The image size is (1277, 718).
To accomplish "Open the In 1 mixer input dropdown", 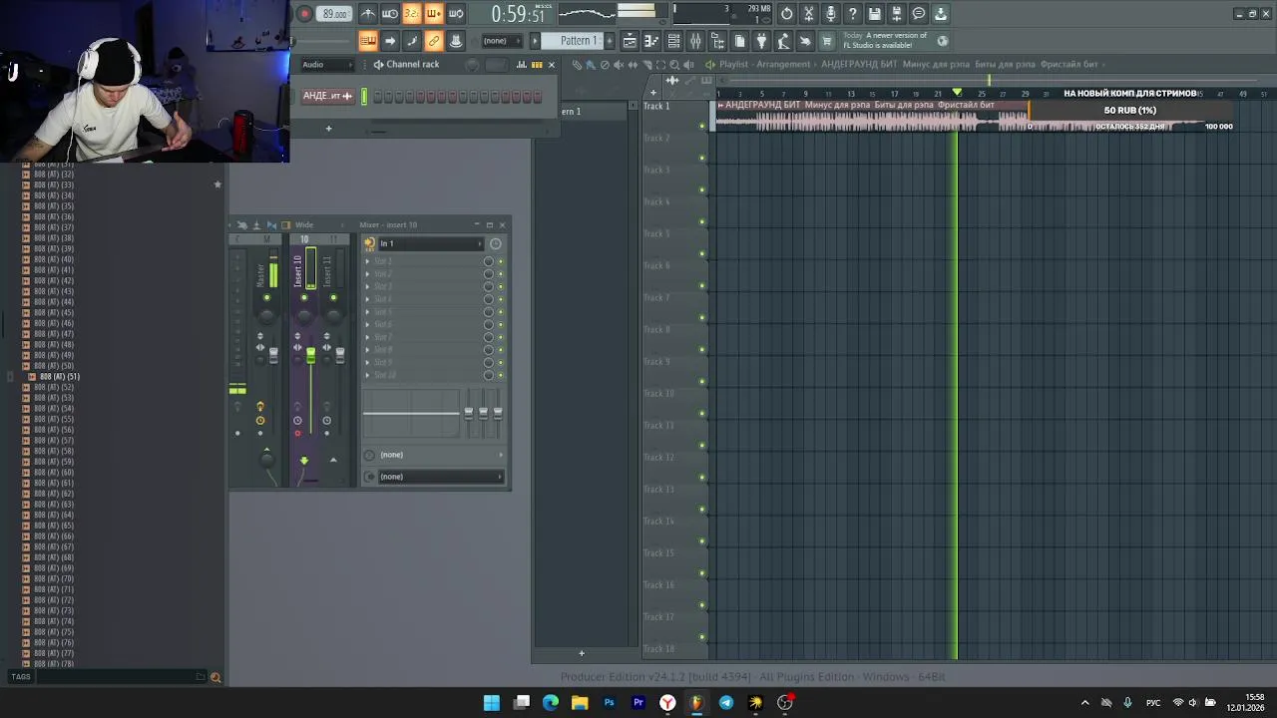I will coord(431,243).
